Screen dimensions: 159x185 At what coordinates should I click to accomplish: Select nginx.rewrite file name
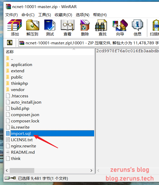point(24,146)
